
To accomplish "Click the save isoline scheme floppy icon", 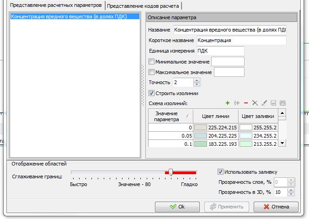I will tap(273, 103).
